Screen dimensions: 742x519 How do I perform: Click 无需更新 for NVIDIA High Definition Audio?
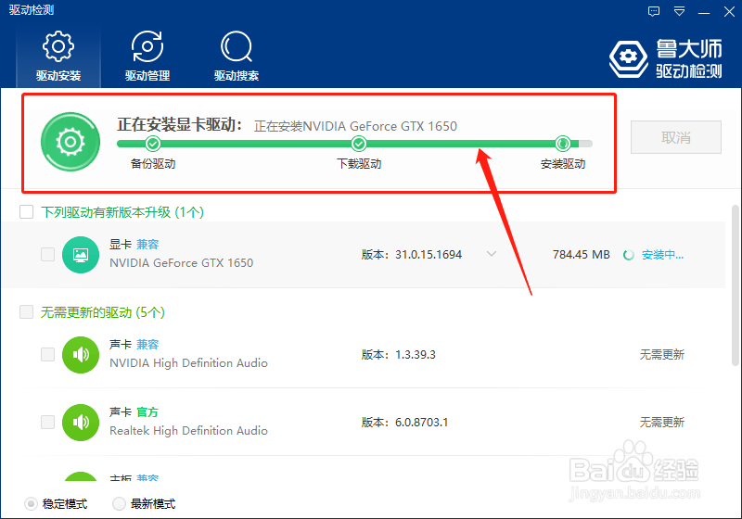[x=662, y=355]
